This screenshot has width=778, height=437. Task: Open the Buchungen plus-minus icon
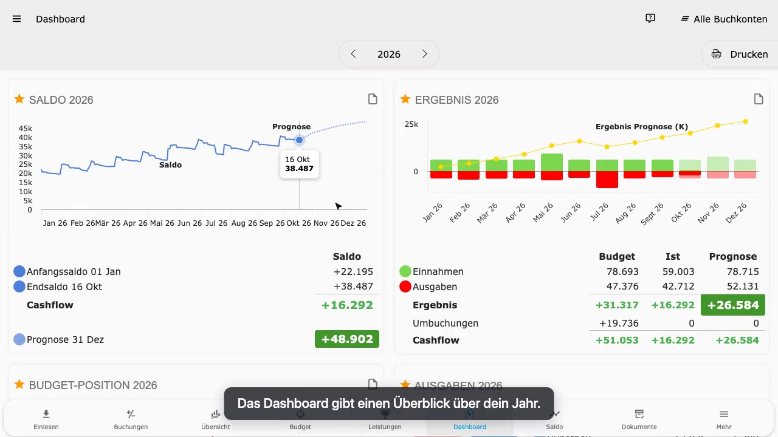(x=131, y=414)
